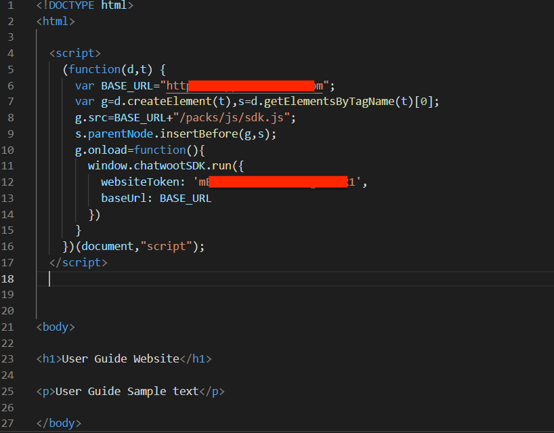The height and width of the screenshot is (433, 554).
Task: Click the opening body tag on line 21
Action: point(54,327)
